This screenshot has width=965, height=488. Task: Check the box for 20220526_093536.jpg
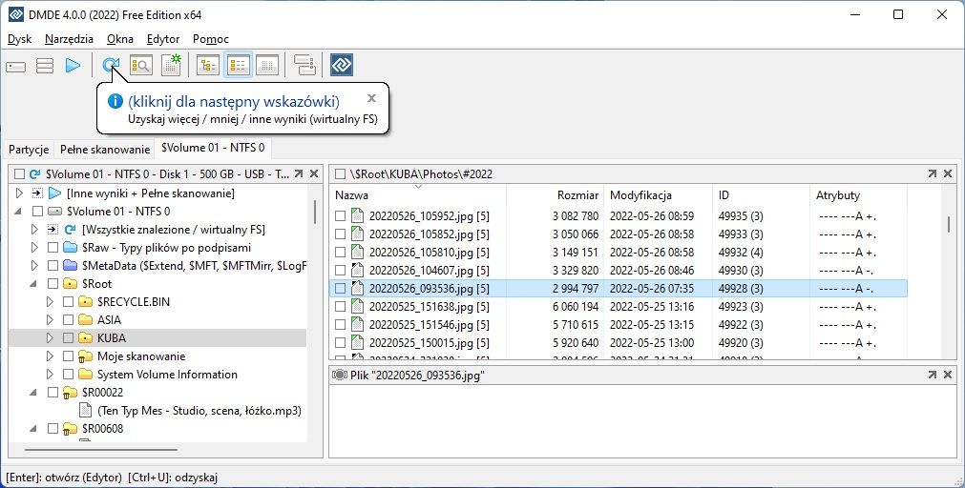click(341, 288)
